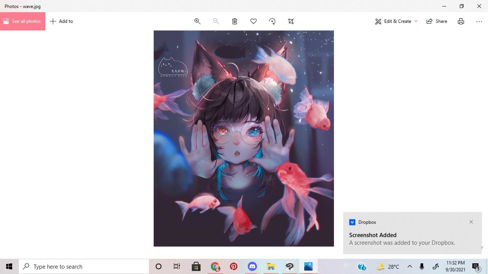This screenshot has width=488, height=274.
Task: Open Pinterest from the taskbar
Action: click(x=233, y=266)
